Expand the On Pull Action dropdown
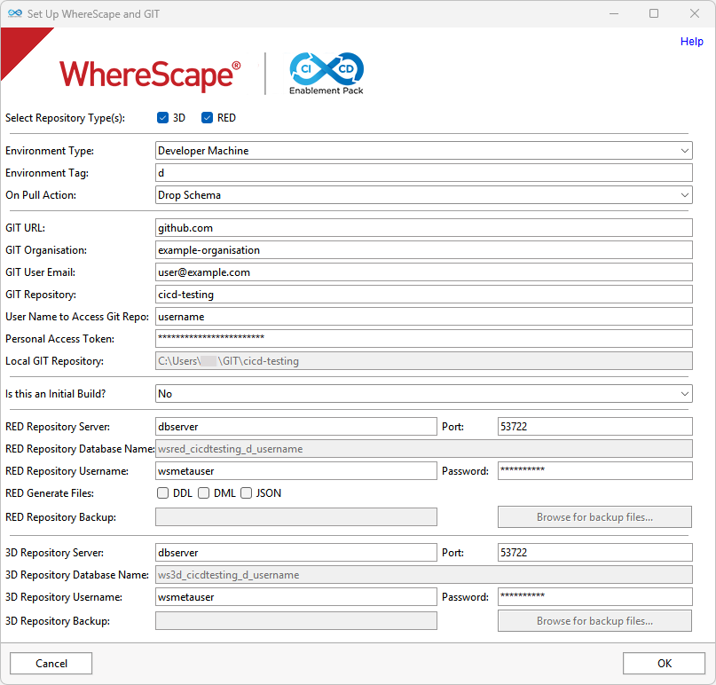The width and height of the screenshot is (716, 685). click(x=423, y=195)
